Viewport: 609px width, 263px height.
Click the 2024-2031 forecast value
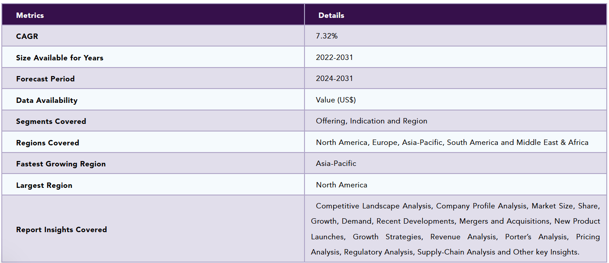tap(335, 78)
